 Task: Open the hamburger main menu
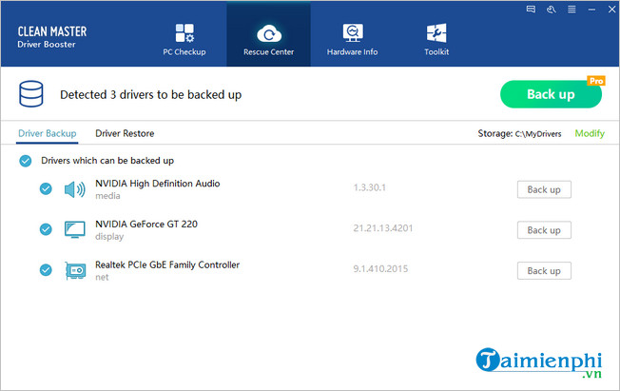point(570,9)
